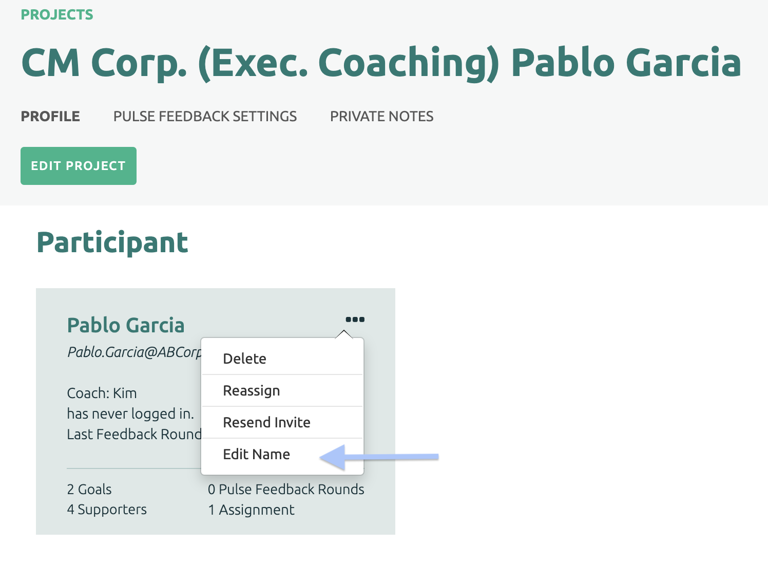Click Resend Invite menu option
Screen dimensions: 768x564
coord(282,423)
